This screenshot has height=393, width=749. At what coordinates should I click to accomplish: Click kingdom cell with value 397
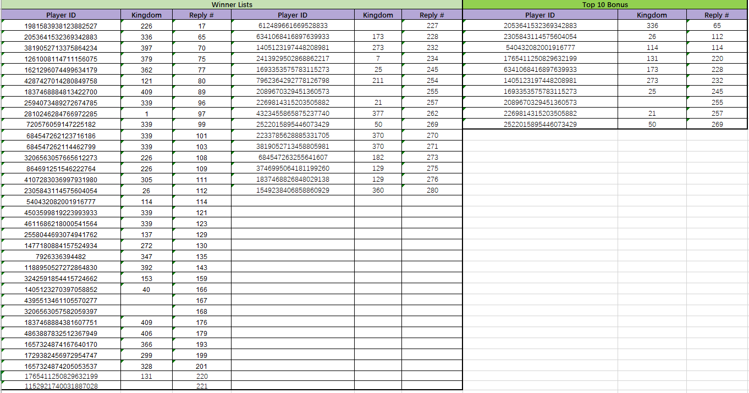click(x=146, y=48)
